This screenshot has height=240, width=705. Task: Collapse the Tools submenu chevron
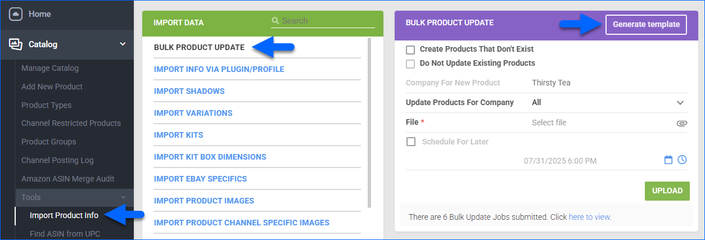pos(124,197)
